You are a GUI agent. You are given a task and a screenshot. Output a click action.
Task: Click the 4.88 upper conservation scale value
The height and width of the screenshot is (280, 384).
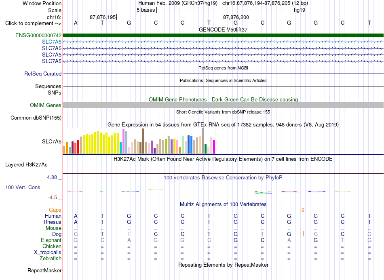(52, 177)
